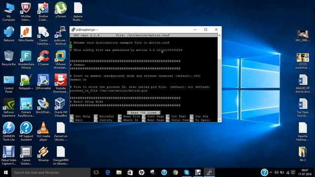This screenshot has width=315, height=177.
Task: Launch Wondershare Filmora shortcut
Action: pos(26,60)
